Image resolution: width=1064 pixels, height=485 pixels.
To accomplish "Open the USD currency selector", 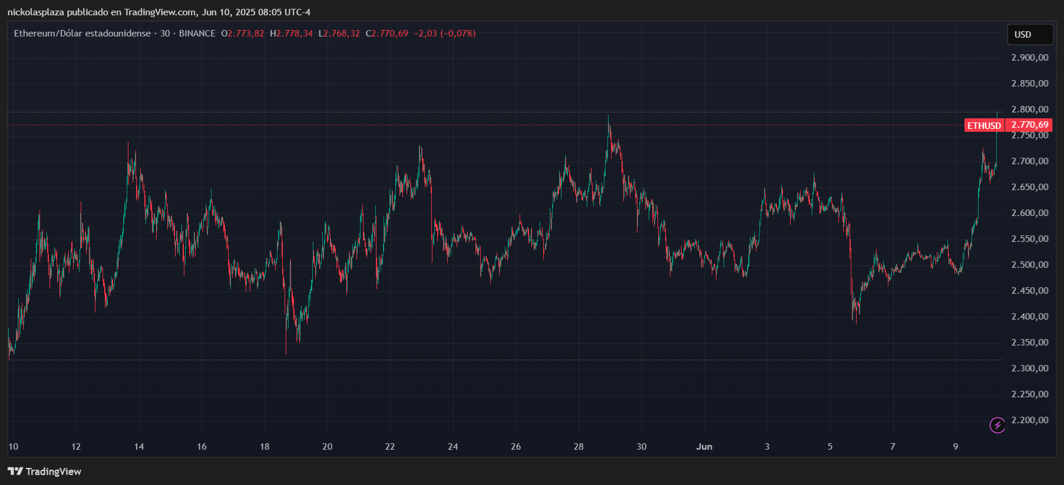I will 1029,35.
